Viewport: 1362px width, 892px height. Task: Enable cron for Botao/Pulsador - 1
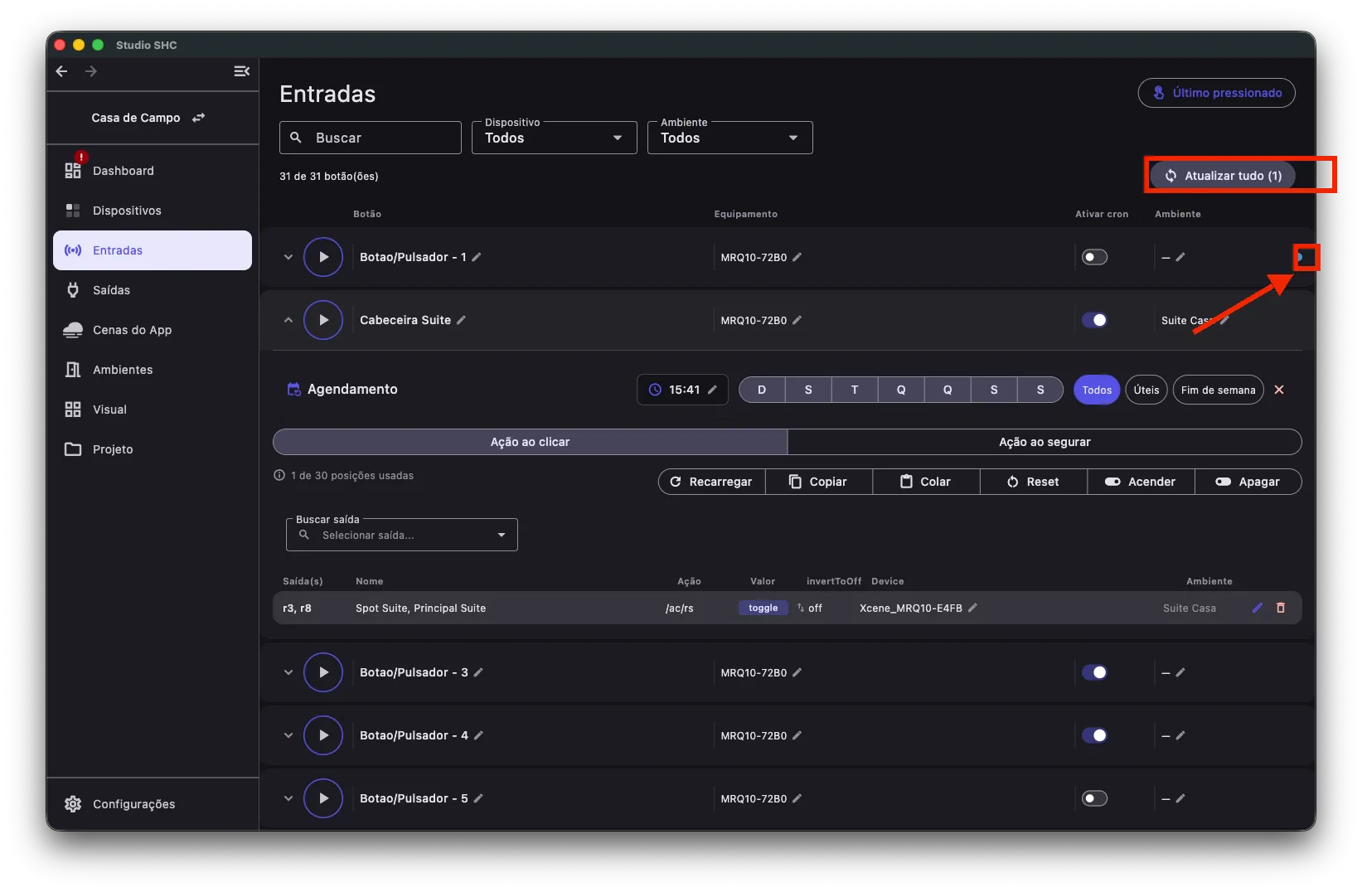pyautogui.click(x=1094, y=257)
